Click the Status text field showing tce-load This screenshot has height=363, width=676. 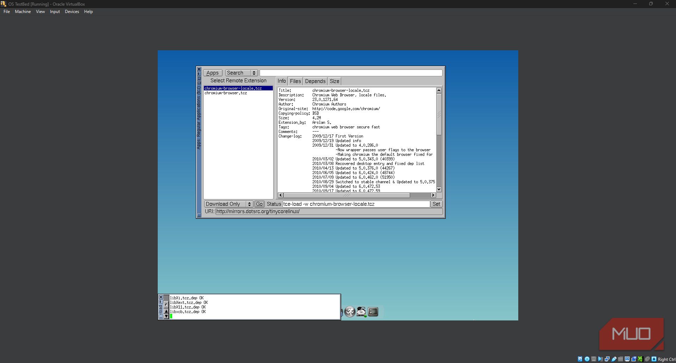coord(356,204)
